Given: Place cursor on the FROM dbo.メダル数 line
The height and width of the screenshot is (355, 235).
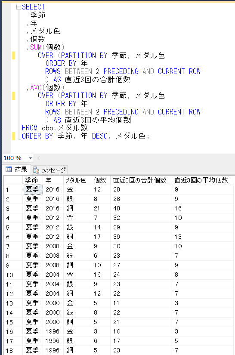Looking at the screenshot, I should [55, 128].
